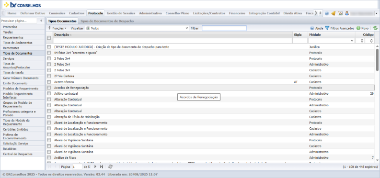Switch to the Financeiro module tab
This screenshot has height=178, width=380.
237,13
